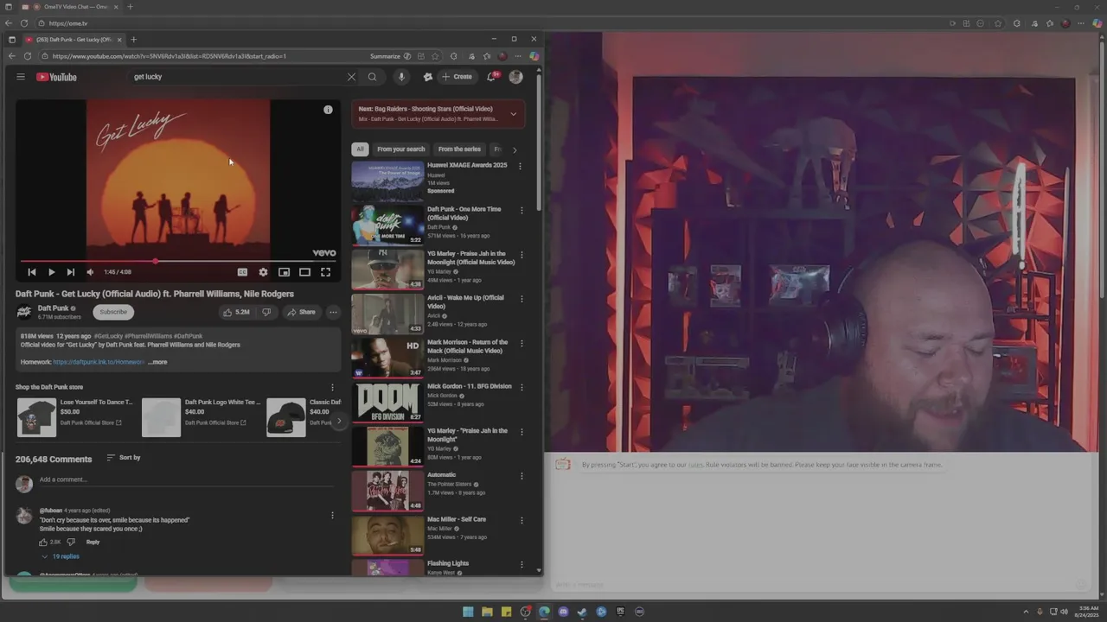This screenshot has width=1107, height=622.
Task: Open options for Avicii Wake Me Up
Action: pos(521,299)
